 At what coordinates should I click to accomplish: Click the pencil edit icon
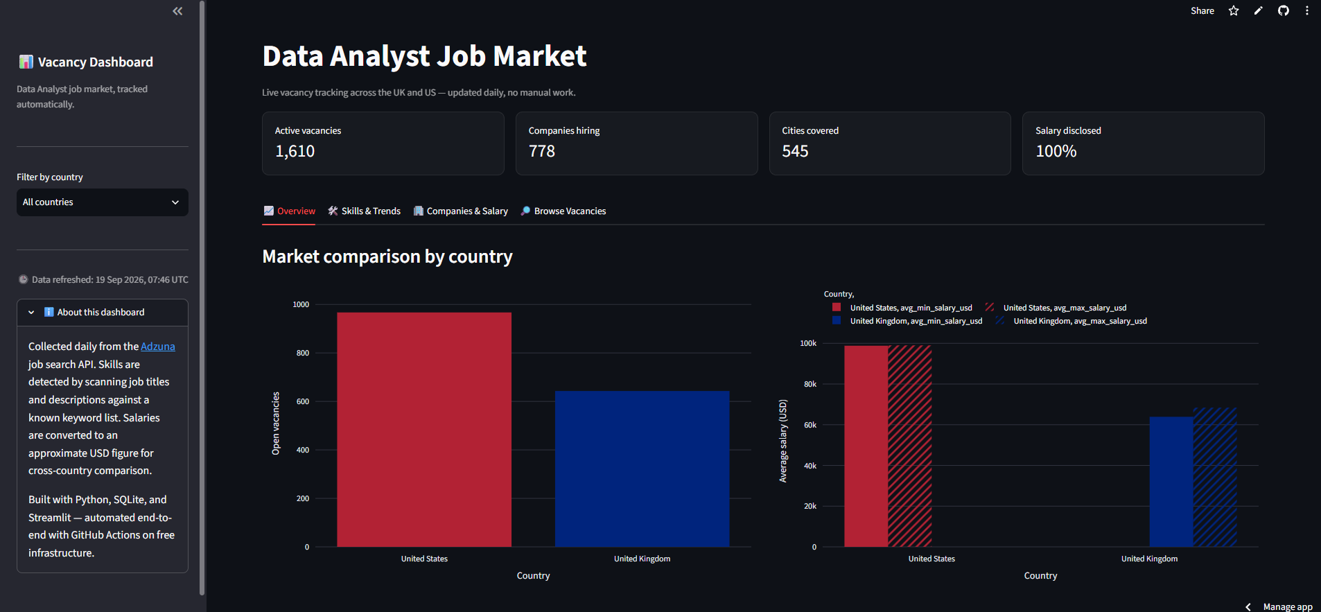click(1259, 10)
